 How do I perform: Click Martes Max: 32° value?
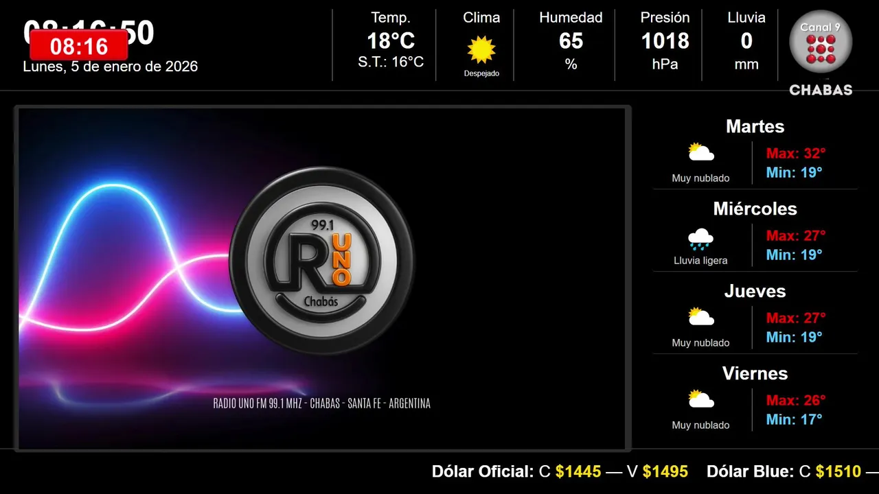[x=796, y=153]
